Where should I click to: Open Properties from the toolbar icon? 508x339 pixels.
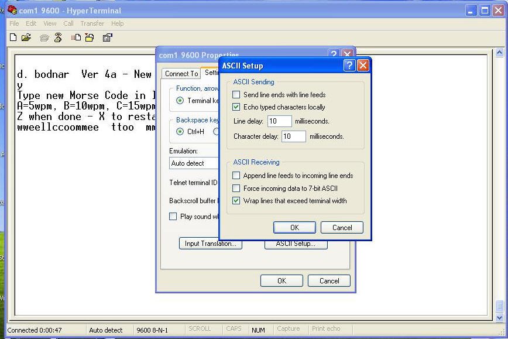click(x=107, y=37)
